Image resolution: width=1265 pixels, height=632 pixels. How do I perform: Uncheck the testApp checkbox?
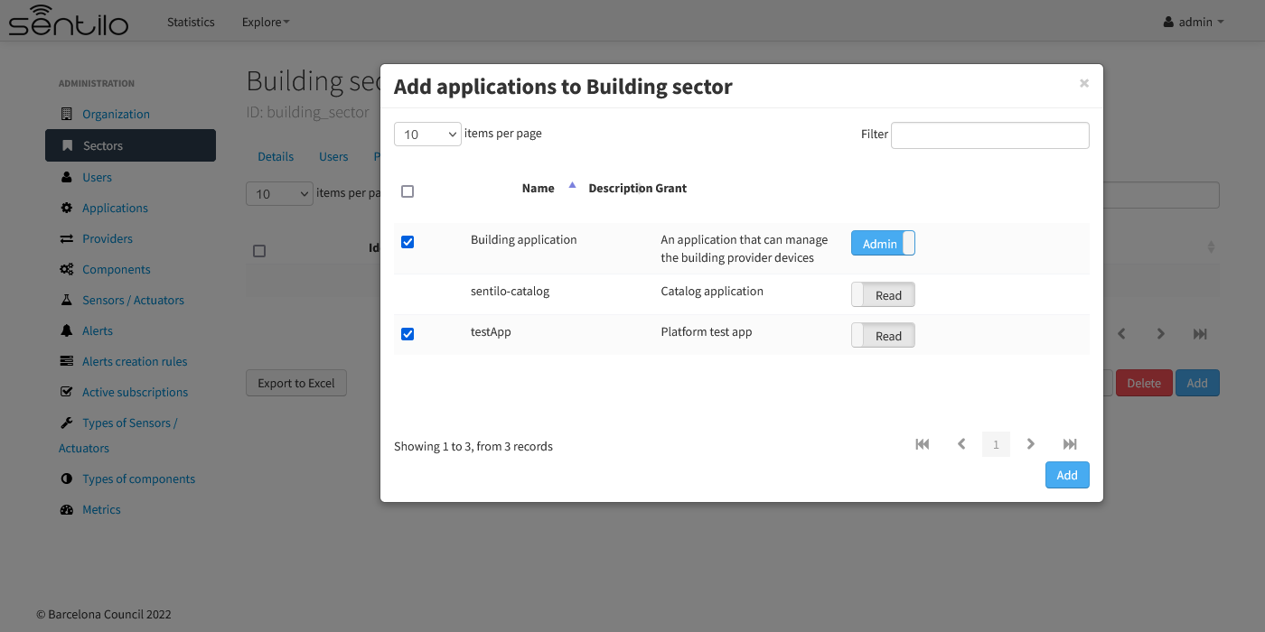pos(408,334)
